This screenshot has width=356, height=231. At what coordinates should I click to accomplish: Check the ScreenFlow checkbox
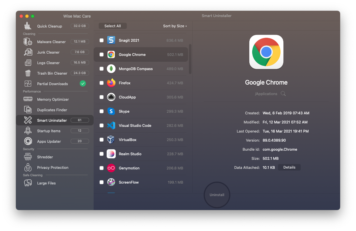[102, 182]
